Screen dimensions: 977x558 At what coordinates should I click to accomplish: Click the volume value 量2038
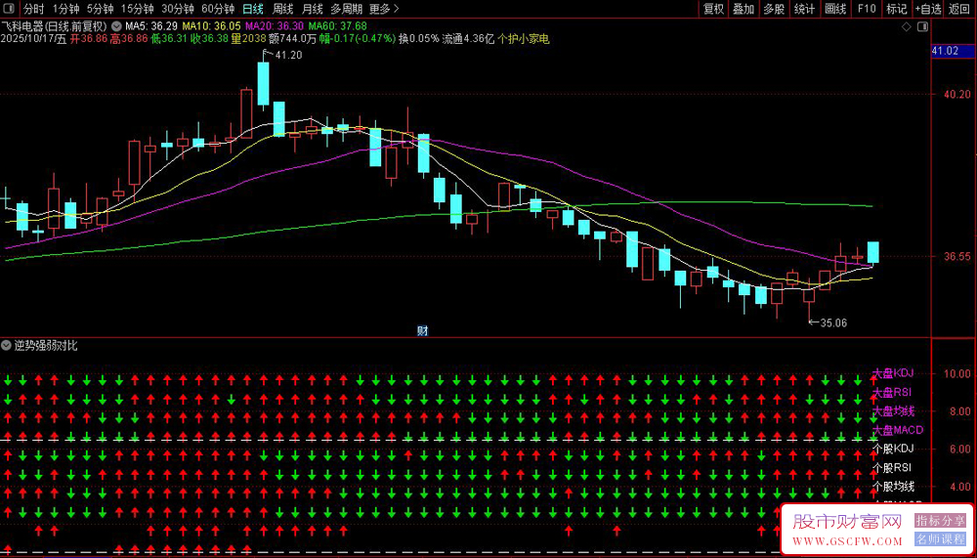point(248,39)
